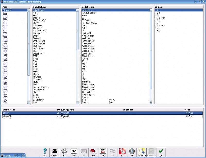This screenshot has height=158, width=206.
Task: Click the Tuned for column header
Action: [128, 110]
